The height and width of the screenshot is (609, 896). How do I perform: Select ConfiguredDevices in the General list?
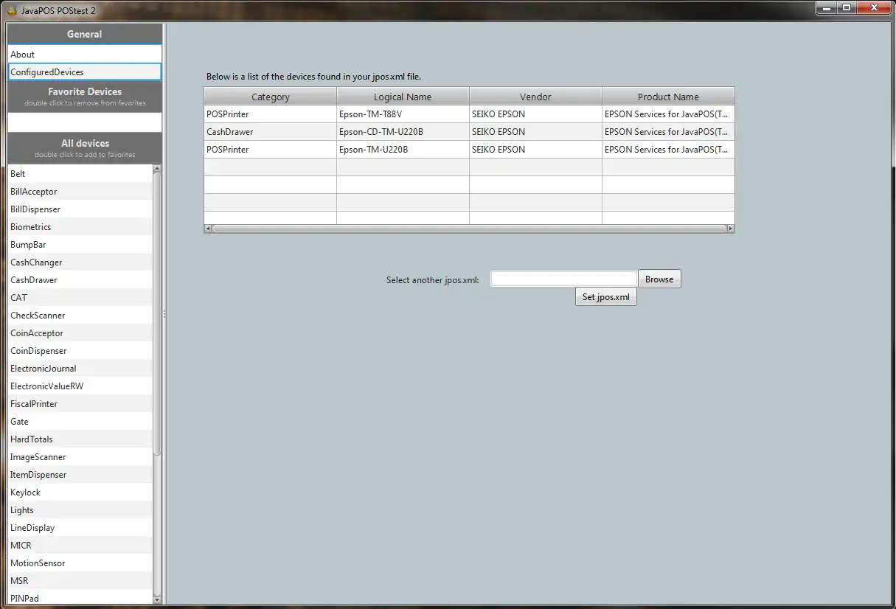tap(85, 72)
